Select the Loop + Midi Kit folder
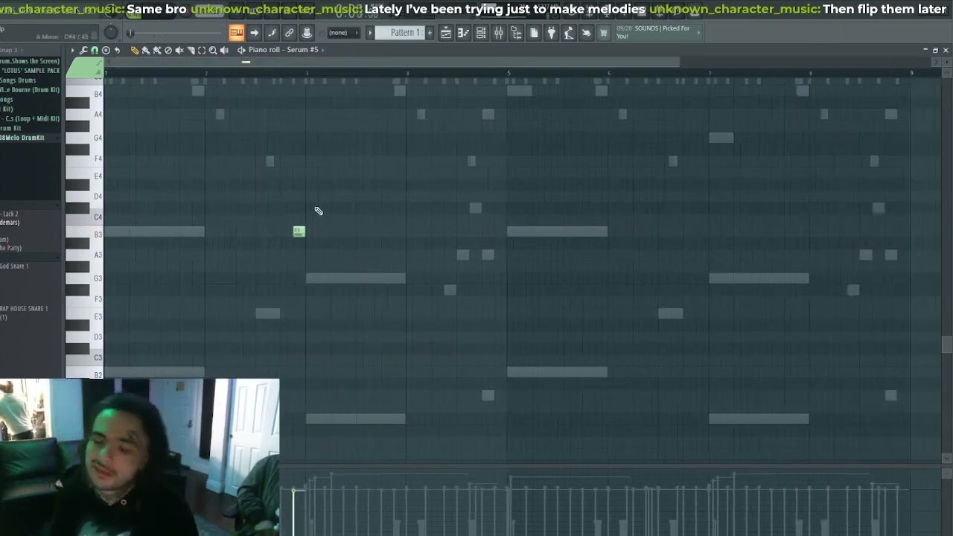Screen dimensions: 953x536 click(x=30, y=118)
